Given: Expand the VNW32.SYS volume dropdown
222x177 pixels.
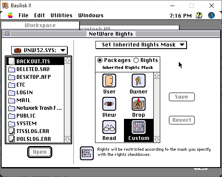Looking at the screenshot, I should 39,50.
